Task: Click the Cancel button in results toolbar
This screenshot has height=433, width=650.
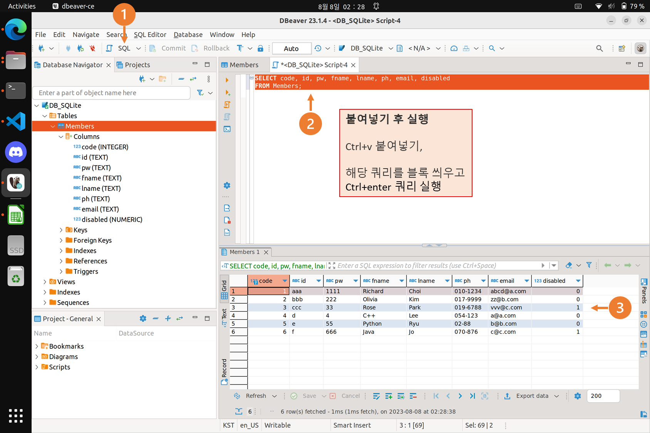Action: click(x=345, y=396)
